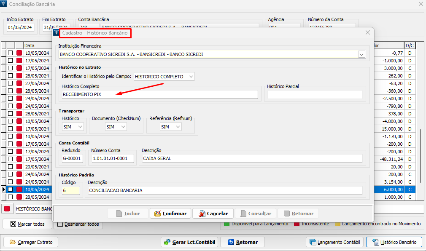Open Carregar Extrato folder icon button
The image size is (426, 251).
coord(31,242)
